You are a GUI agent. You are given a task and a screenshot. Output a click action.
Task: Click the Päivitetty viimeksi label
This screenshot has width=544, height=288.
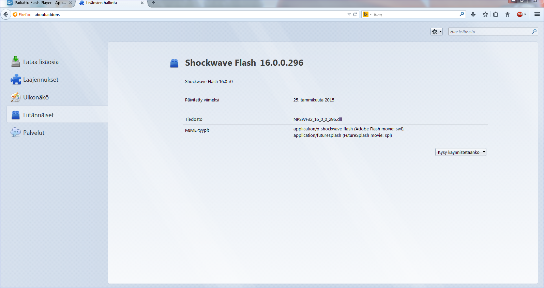(x=202, y=100)
